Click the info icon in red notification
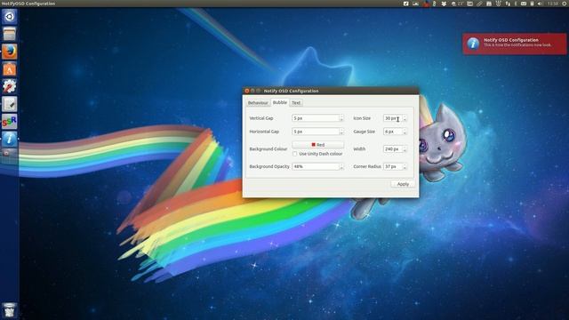Viewport: 569px width, 320px height. (473, 44)
